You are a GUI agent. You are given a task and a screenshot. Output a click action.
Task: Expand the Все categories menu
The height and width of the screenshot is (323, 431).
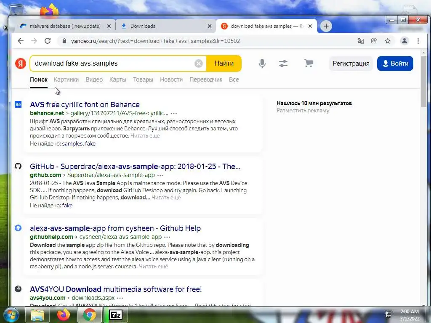click(234, 79)
